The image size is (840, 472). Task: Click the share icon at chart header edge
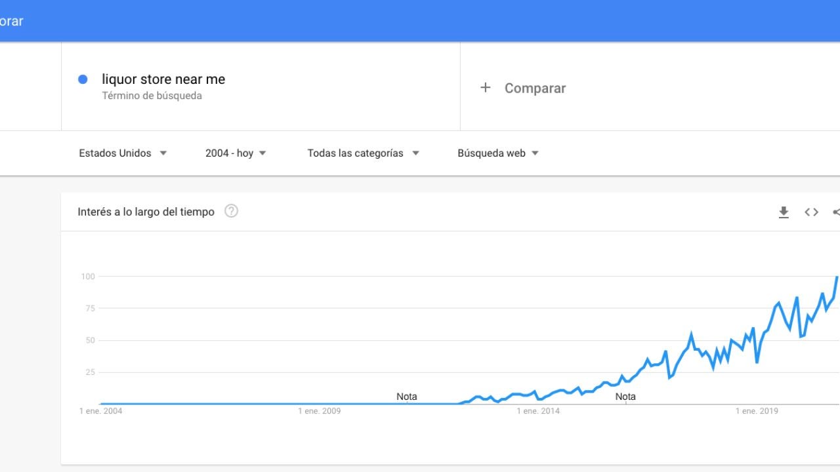(836, 212)
